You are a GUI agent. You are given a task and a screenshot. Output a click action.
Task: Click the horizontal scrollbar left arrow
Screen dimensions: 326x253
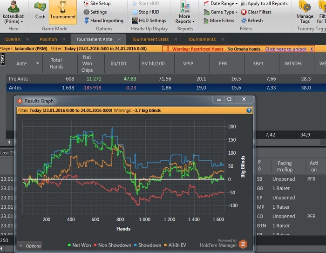pos(9,142)
